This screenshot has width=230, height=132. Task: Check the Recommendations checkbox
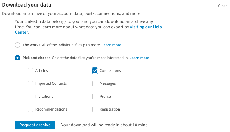[x=30, y=109]
